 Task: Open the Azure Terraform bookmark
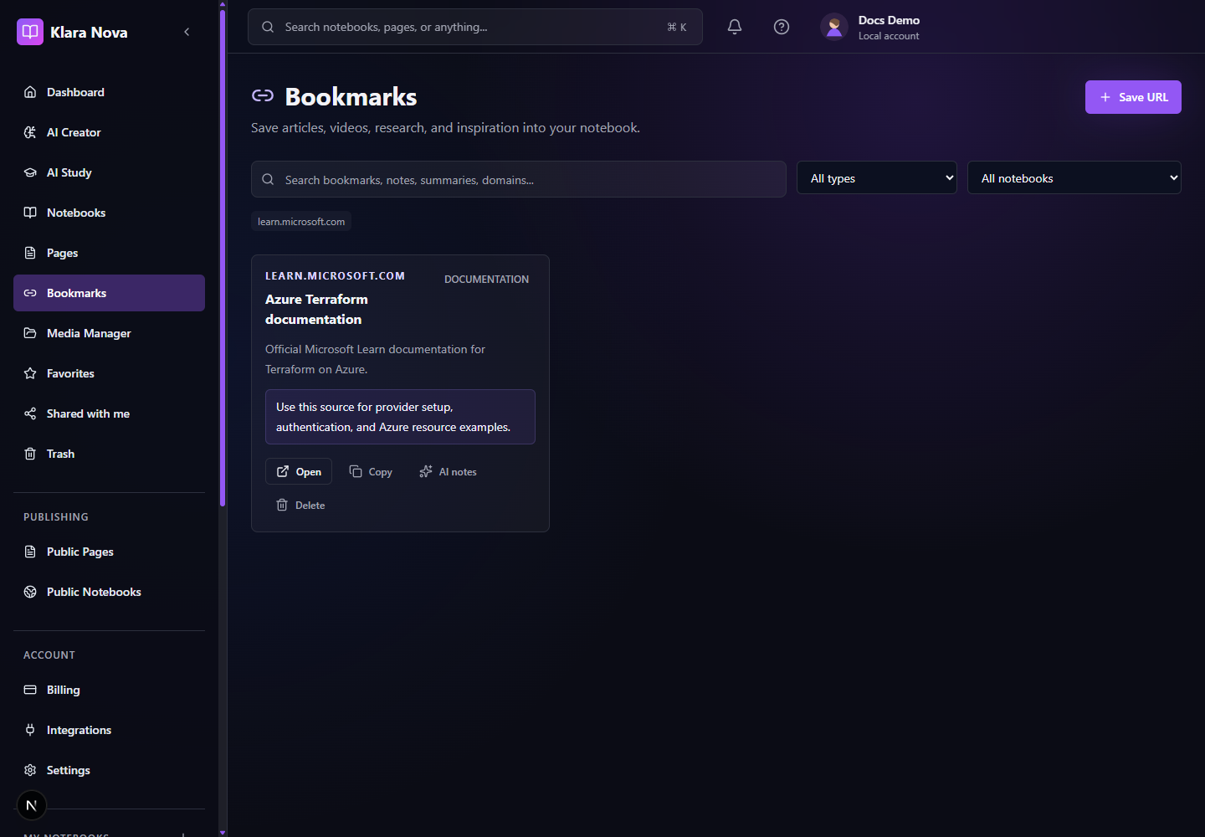(299, 471)
